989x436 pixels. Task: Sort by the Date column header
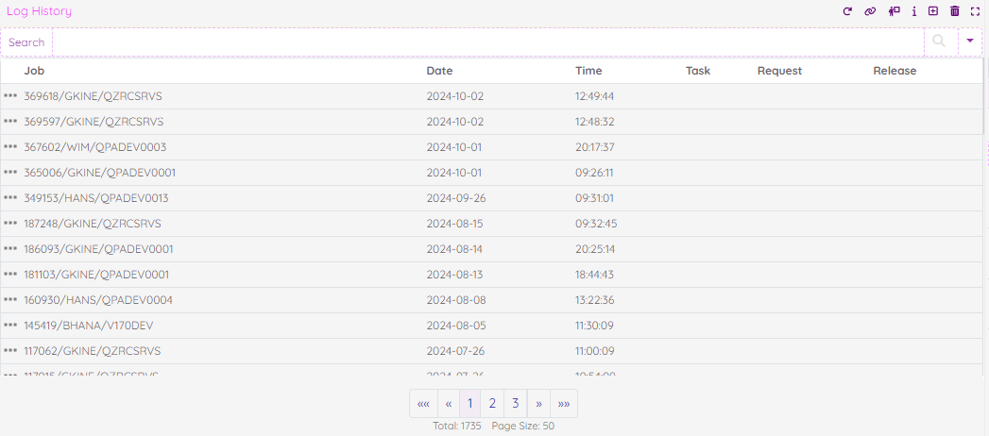click(439, 71)
